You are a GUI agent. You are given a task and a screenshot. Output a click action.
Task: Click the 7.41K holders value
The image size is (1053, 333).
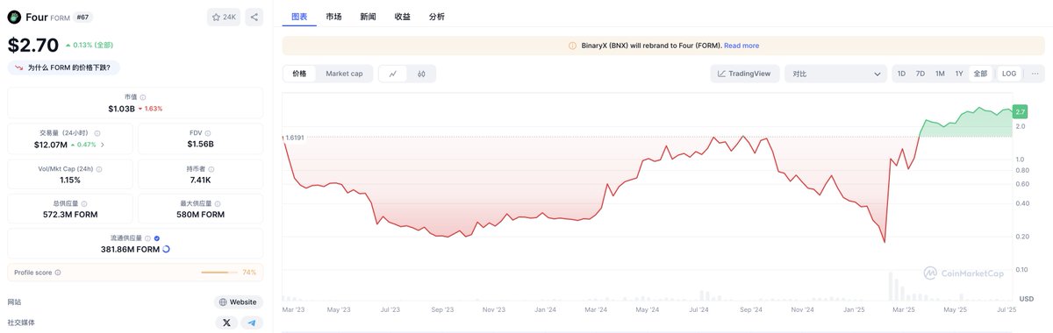tap(200, 181)
